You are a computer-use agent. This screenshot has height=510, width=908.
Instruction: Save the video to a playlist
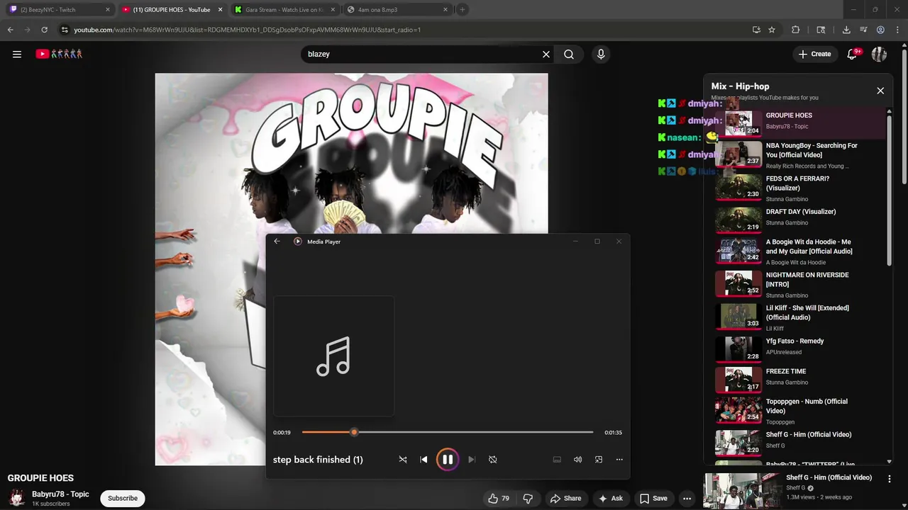pos(653,499)
